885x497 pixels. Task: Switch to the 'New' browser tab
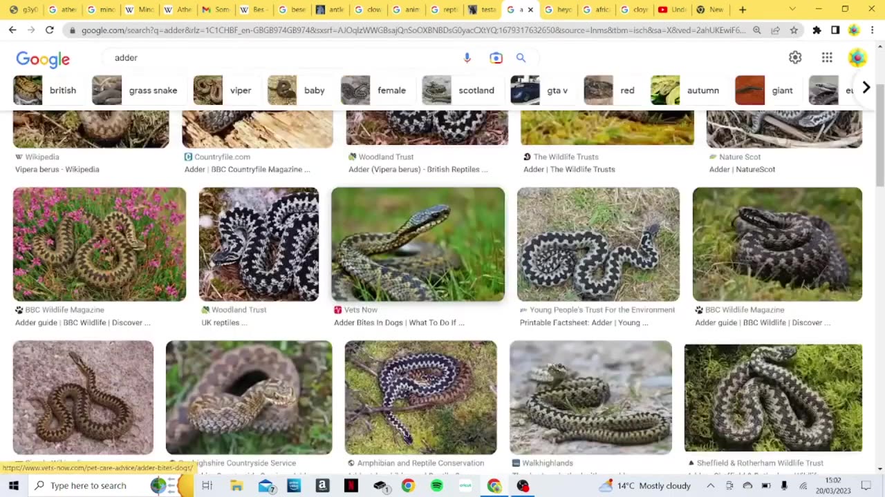pos(709,10)
